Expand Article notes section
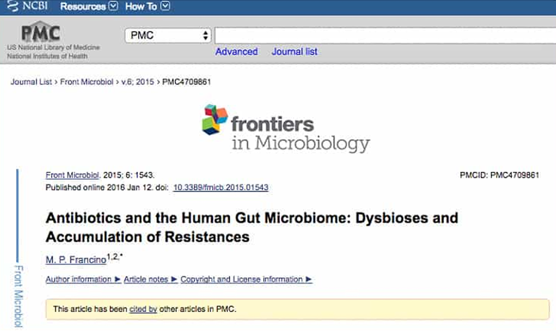This screenshot has width=556, height=334. [x=150, y=279]
